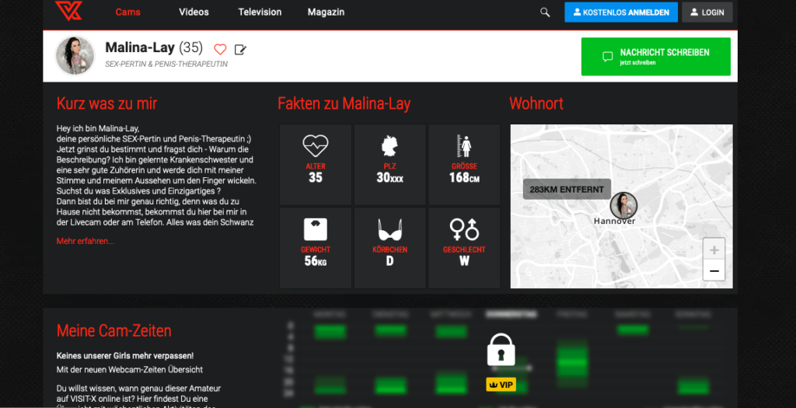Click the VX site logo
This screenshot has height=408, width=796.
[x=68, y=12]
